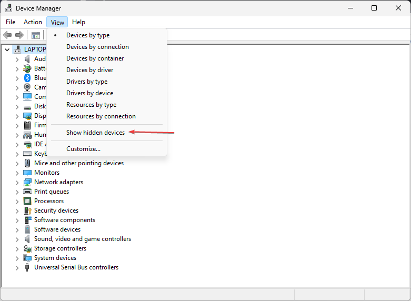The image size is (411, 301).
Task: Click the Software components icon
Action: pyautogui.click(x=28, y=220)
